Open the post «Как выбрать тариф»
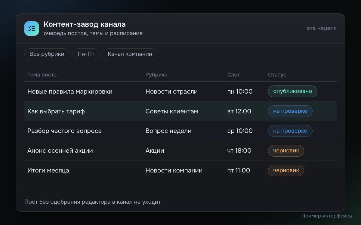This screenshot has width=361, height=225. pos(56,111)
